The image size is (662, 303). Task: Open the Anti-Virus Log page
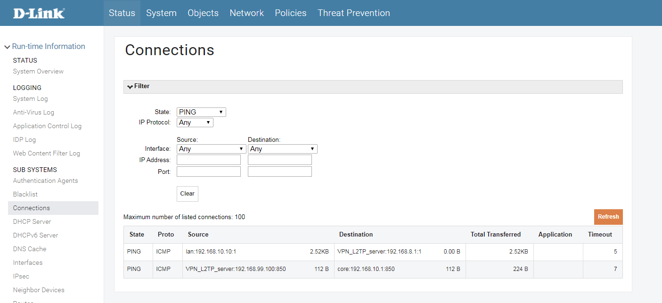click(33, 113)
